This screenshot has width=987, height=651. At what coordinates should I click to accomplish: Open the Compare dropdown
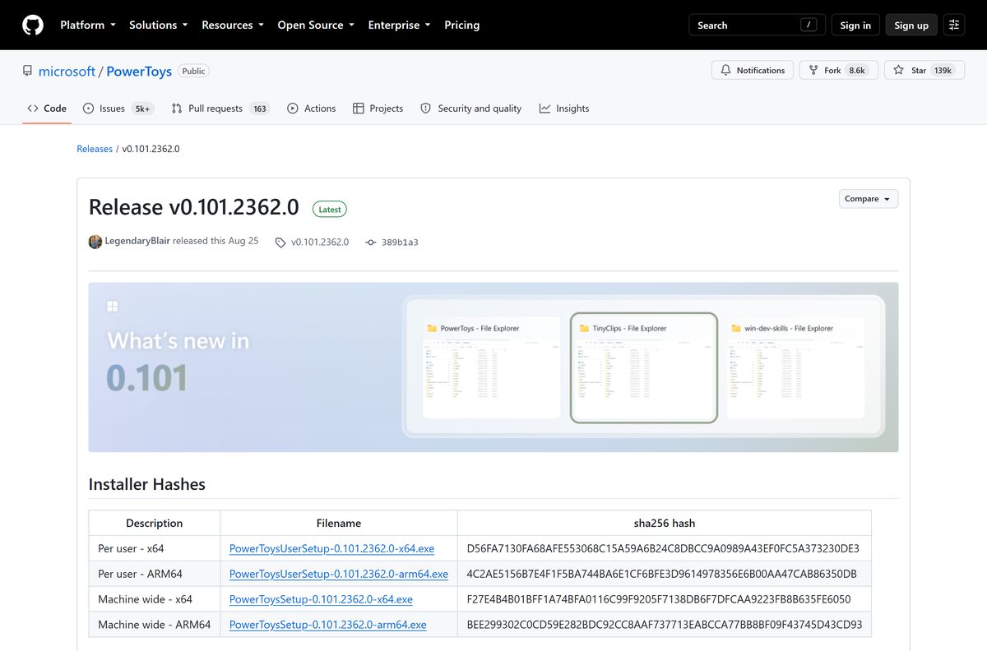click(869, 199)
